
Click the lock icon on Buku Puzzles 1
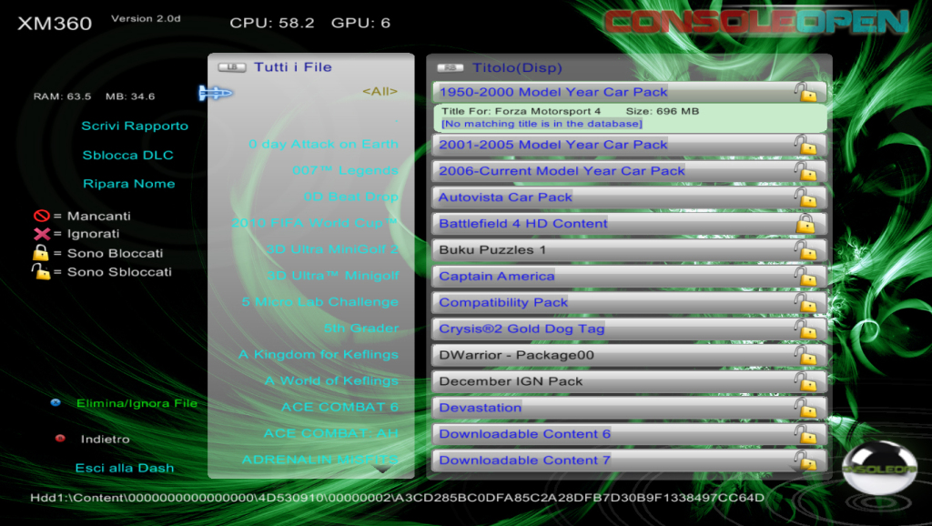806,250
